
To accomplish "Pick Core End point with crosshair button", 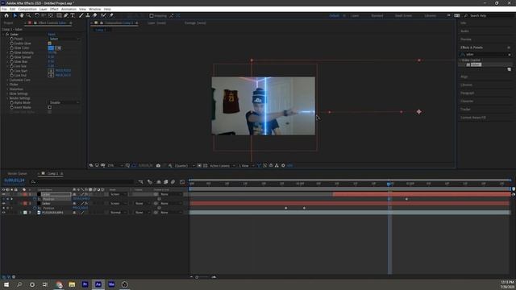I will point(51,75).
